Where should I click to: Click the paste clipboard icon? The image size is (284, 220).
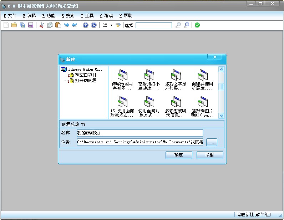click(x=58, y=25)
